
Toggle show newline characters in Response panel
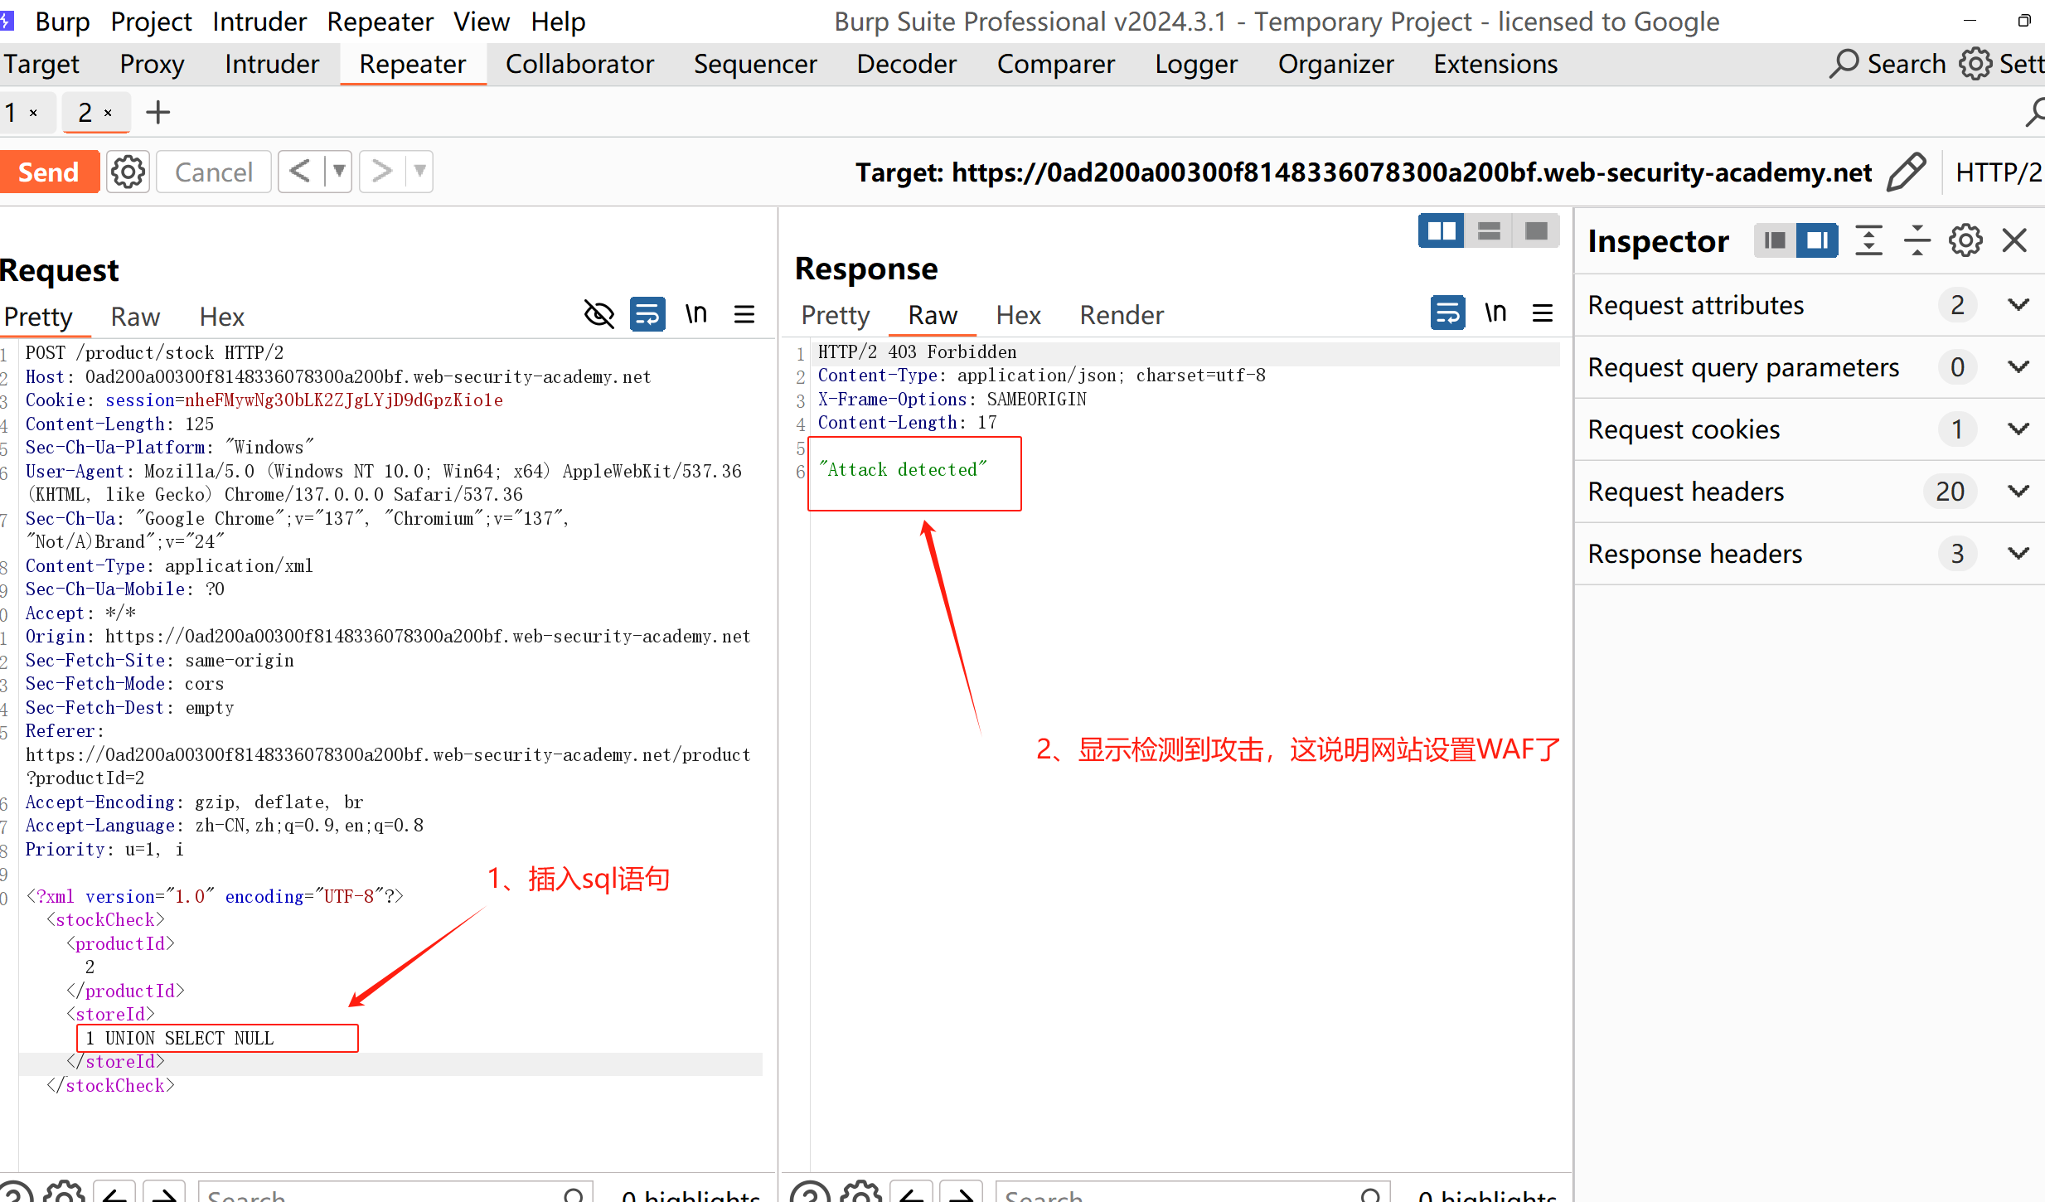pyautogui.click(x=1495, y=313)
